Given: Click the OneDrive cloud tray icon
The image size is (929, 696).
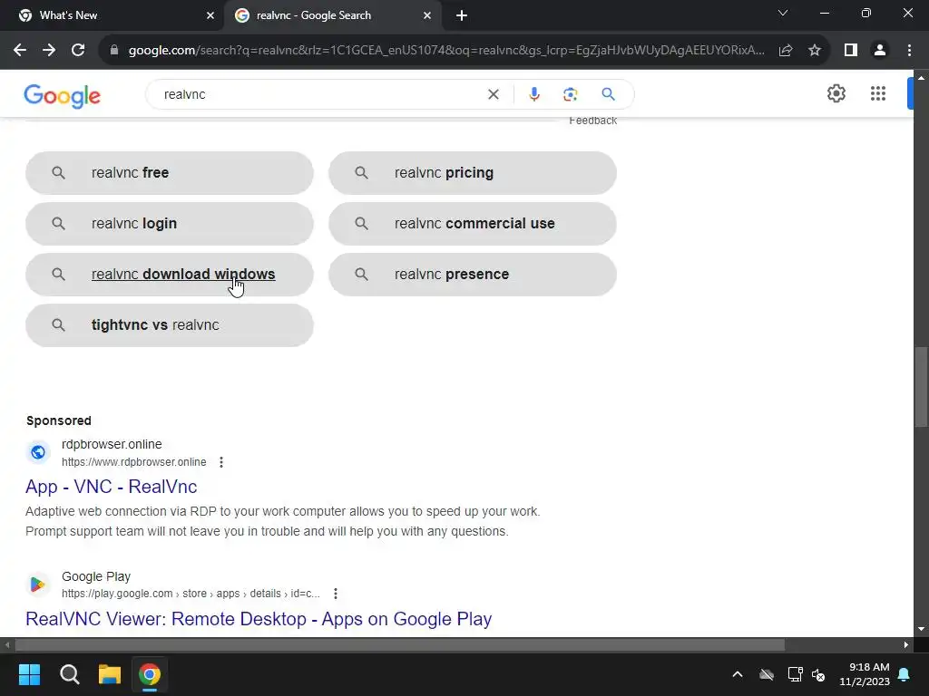Looking at the screenshot, I should pyautogui.click(x=767, y=674).
